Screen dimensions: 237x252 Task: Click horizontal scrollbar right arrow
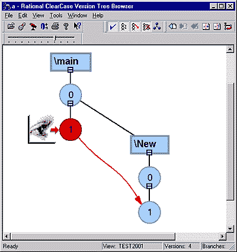(x=222, y=236)
